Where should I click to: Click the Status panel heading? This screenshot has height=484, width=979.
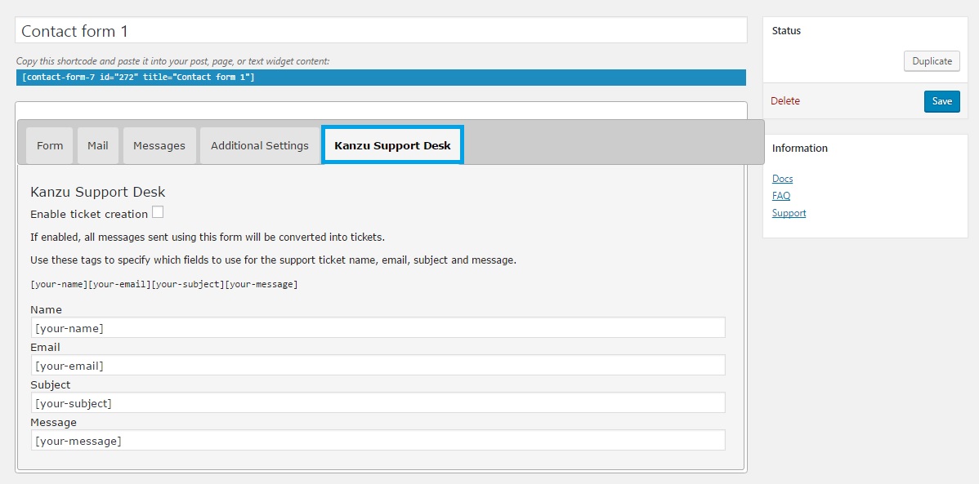(x=786, y=30)
